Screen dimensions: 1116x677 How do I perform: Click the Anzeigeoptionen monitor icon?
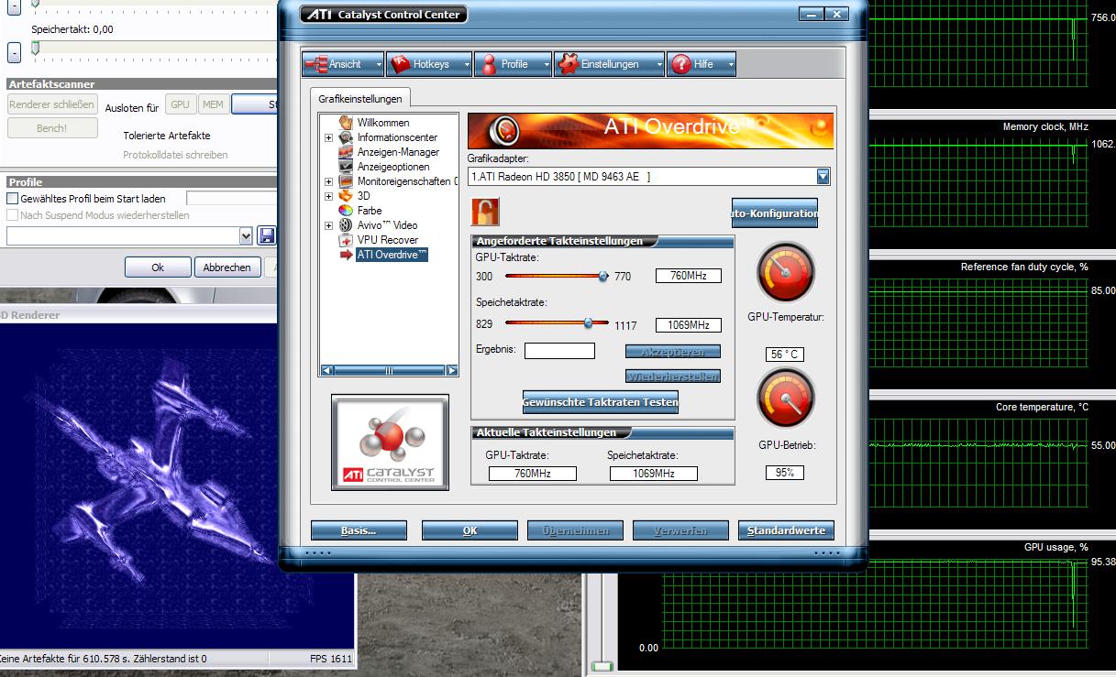click(346, 167)
